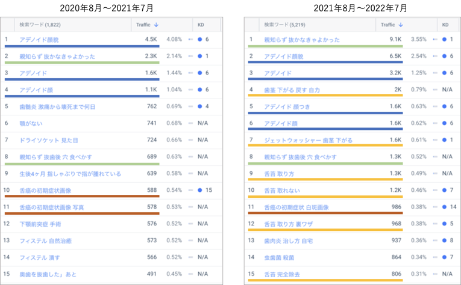Open keyword 舌癌の初期症状画像 ranked 10
The height and width of the screenshot is (285, 461).
tap(46, 191)
